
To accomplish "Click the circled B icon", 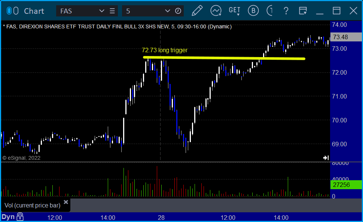I will point(253,11).
